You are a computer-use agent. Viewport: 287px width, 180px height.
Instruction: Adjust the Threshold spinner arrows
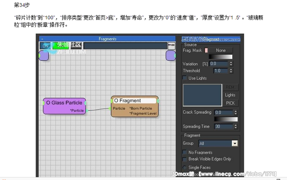pyautogui.click(x=231, y=71)
